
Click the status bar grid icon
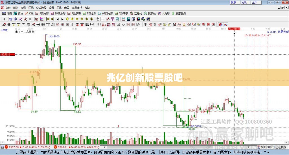(x=2, y=147)
